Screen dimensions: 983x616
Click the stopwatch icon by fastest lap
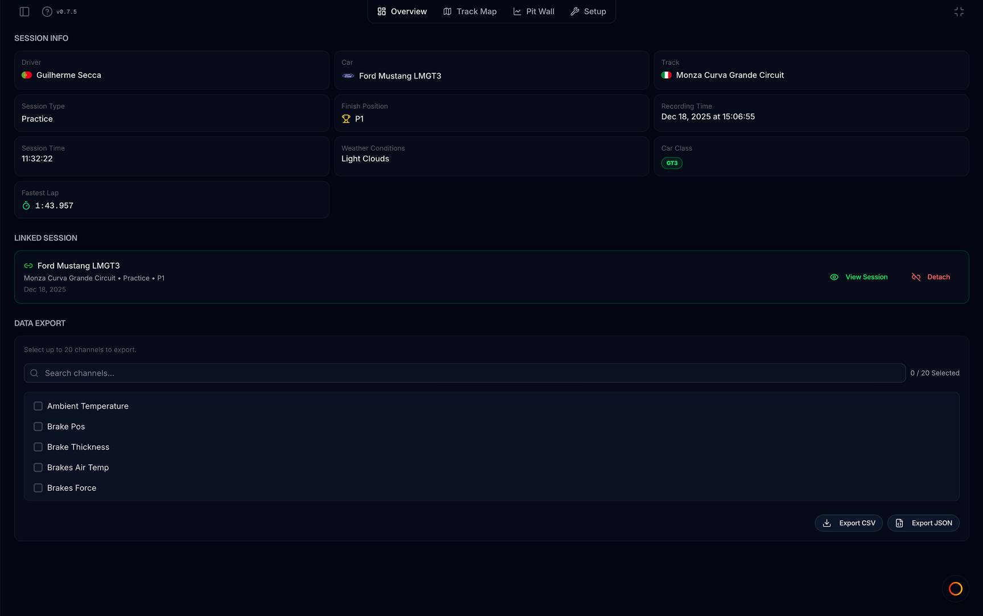[x=26, y=206]
